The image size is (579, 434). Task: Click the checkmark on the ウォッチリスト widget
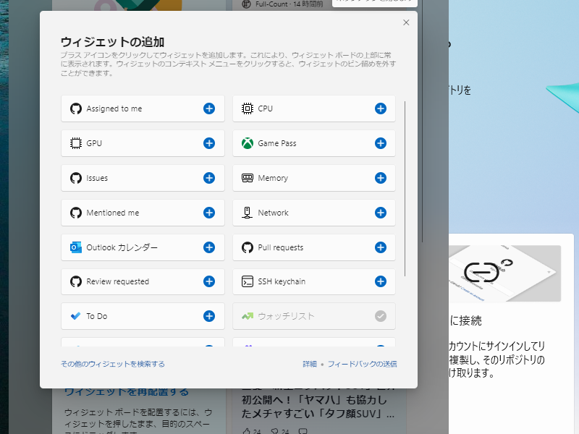point(379,316)
